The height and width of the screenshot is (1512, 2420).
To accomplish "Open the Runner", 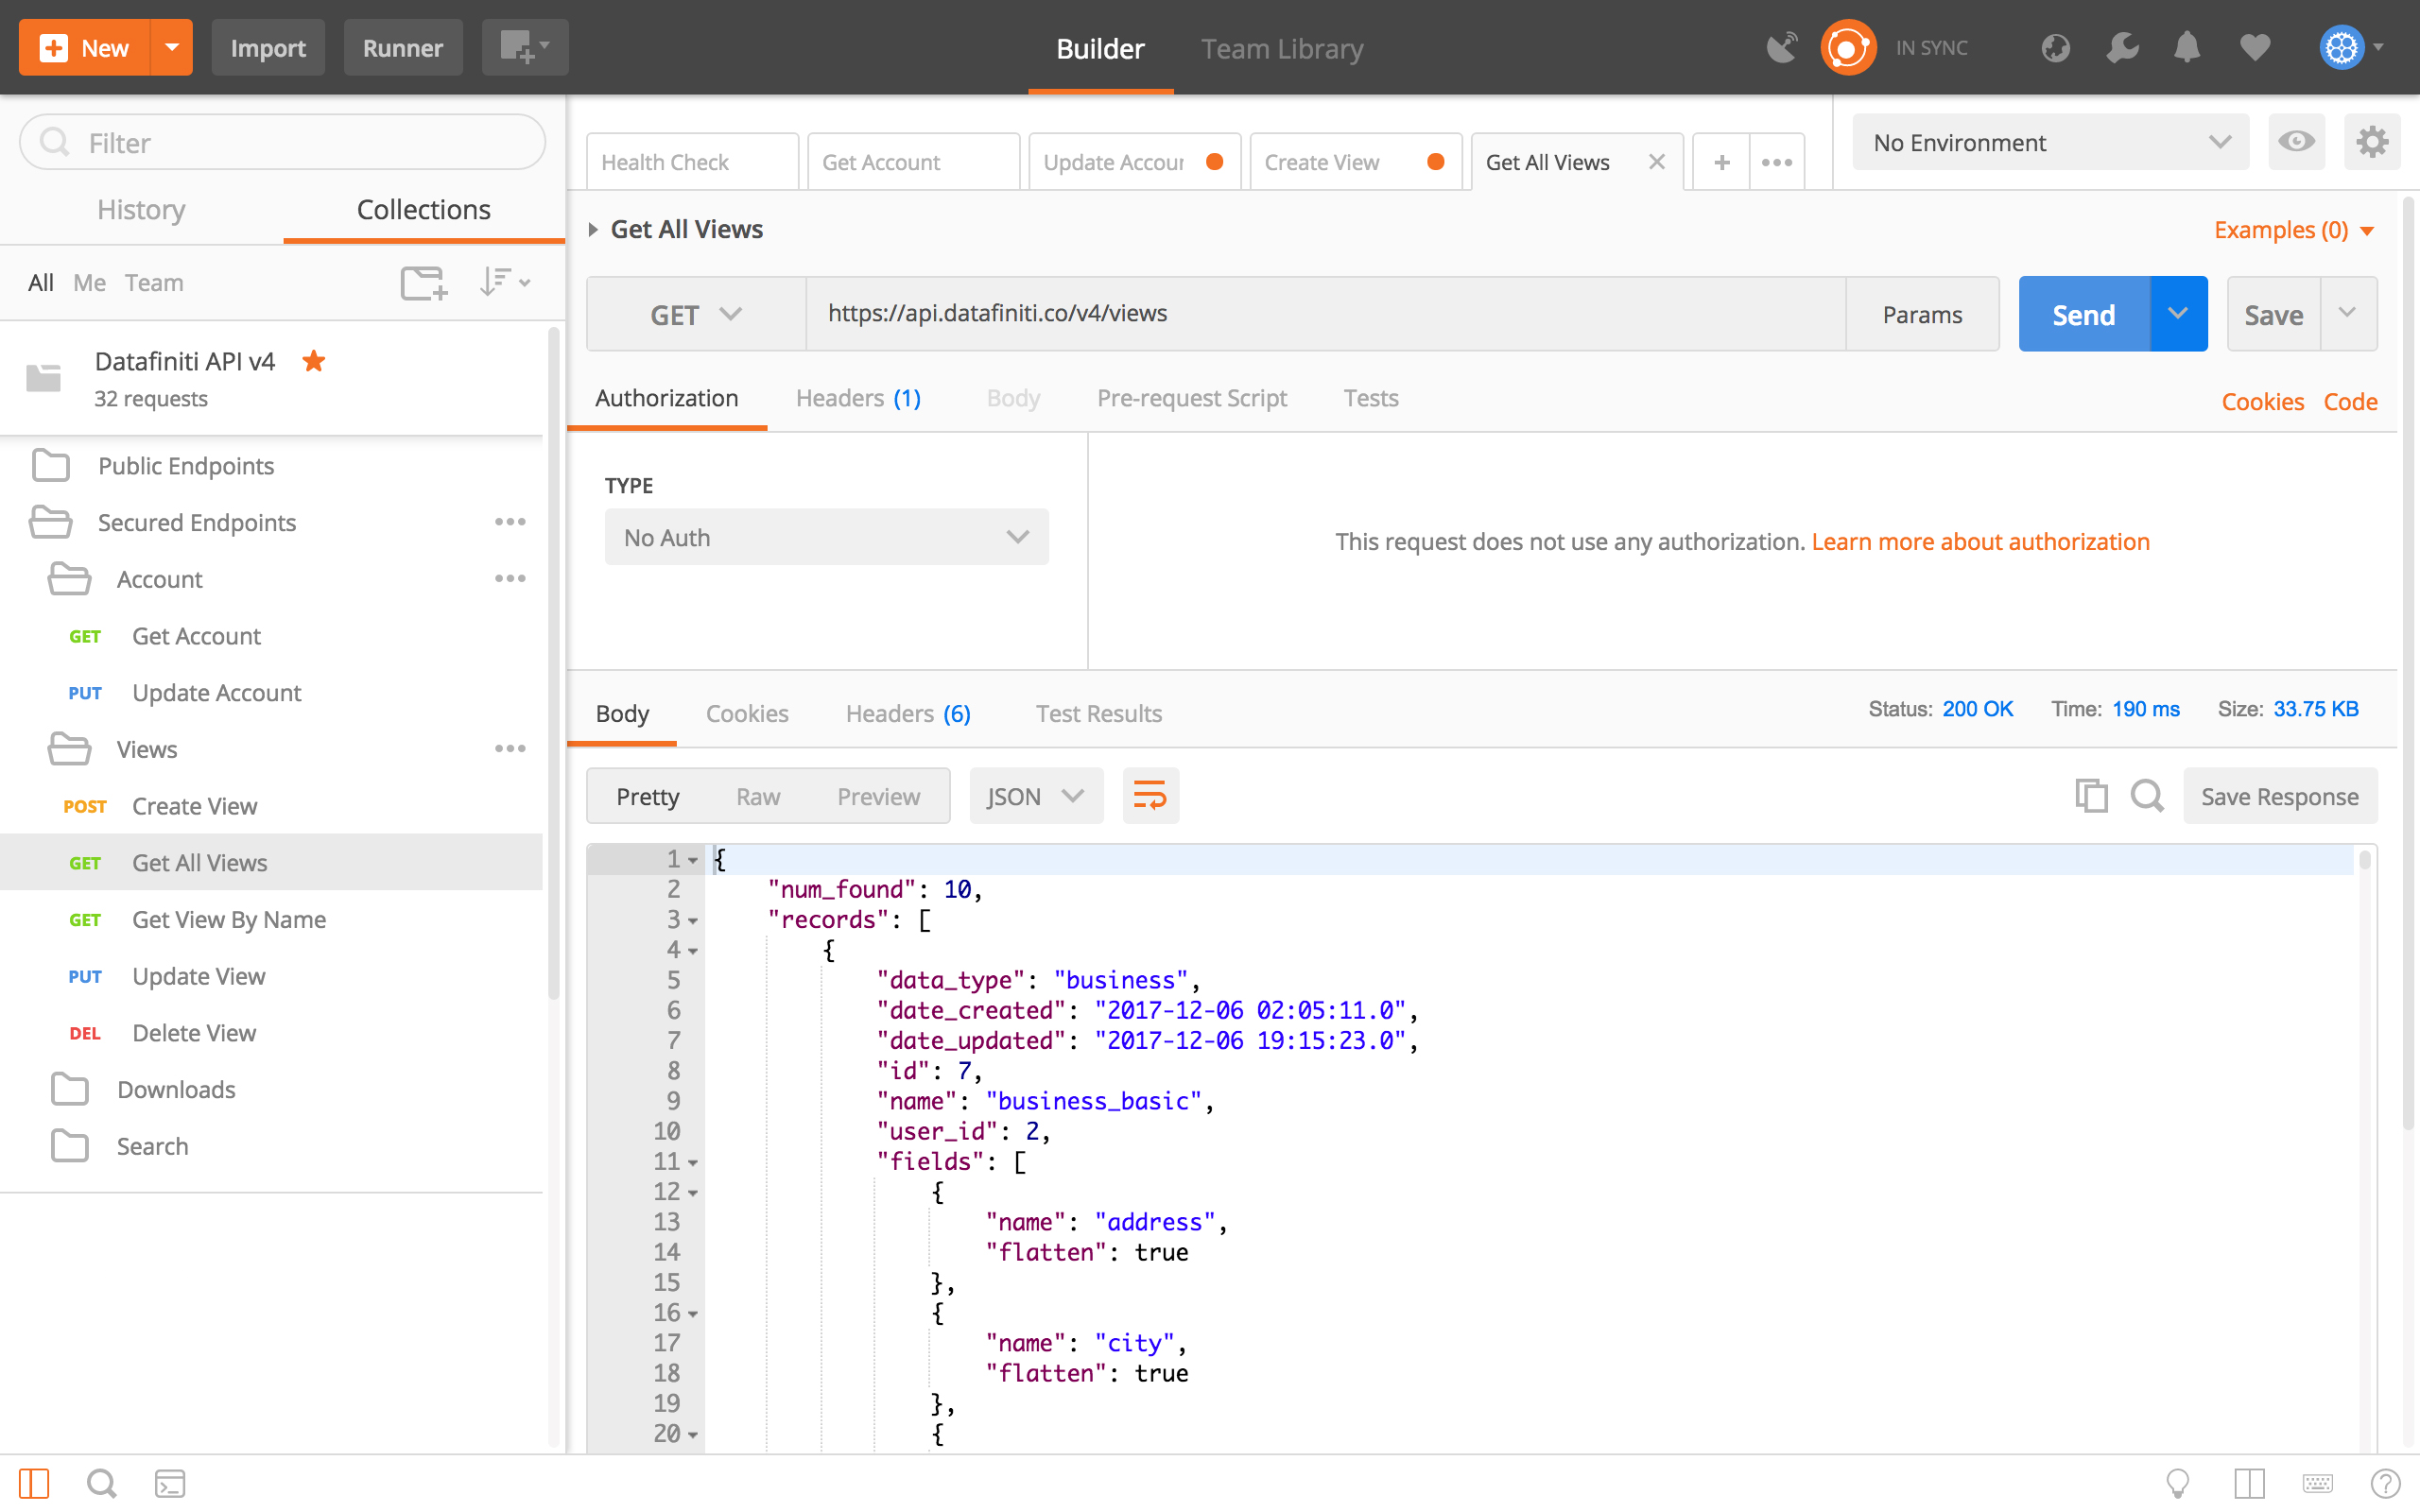I will (403, 47).
